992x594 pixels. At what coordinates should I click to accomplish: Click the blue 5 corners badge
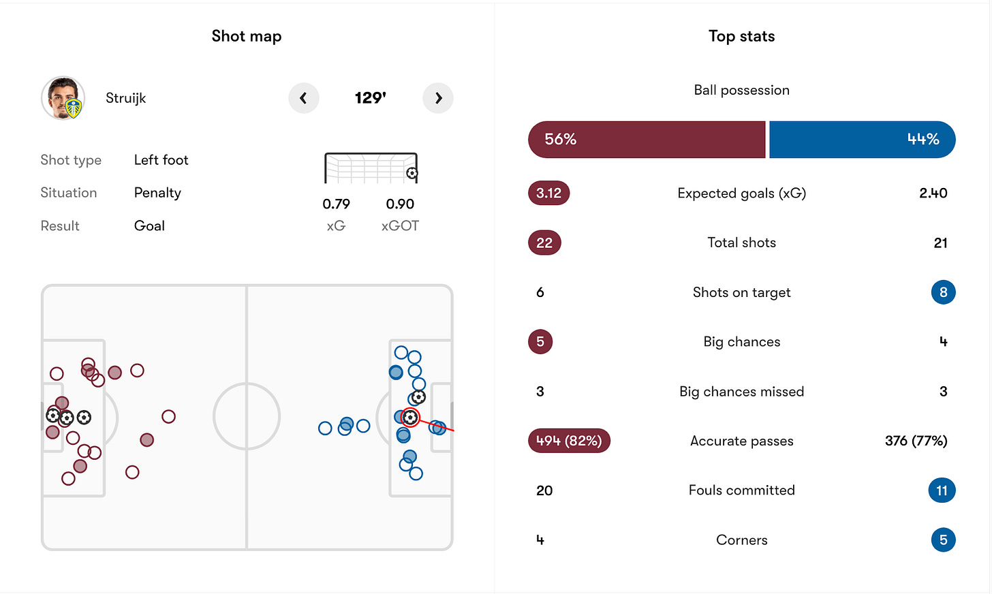(943, 540)
